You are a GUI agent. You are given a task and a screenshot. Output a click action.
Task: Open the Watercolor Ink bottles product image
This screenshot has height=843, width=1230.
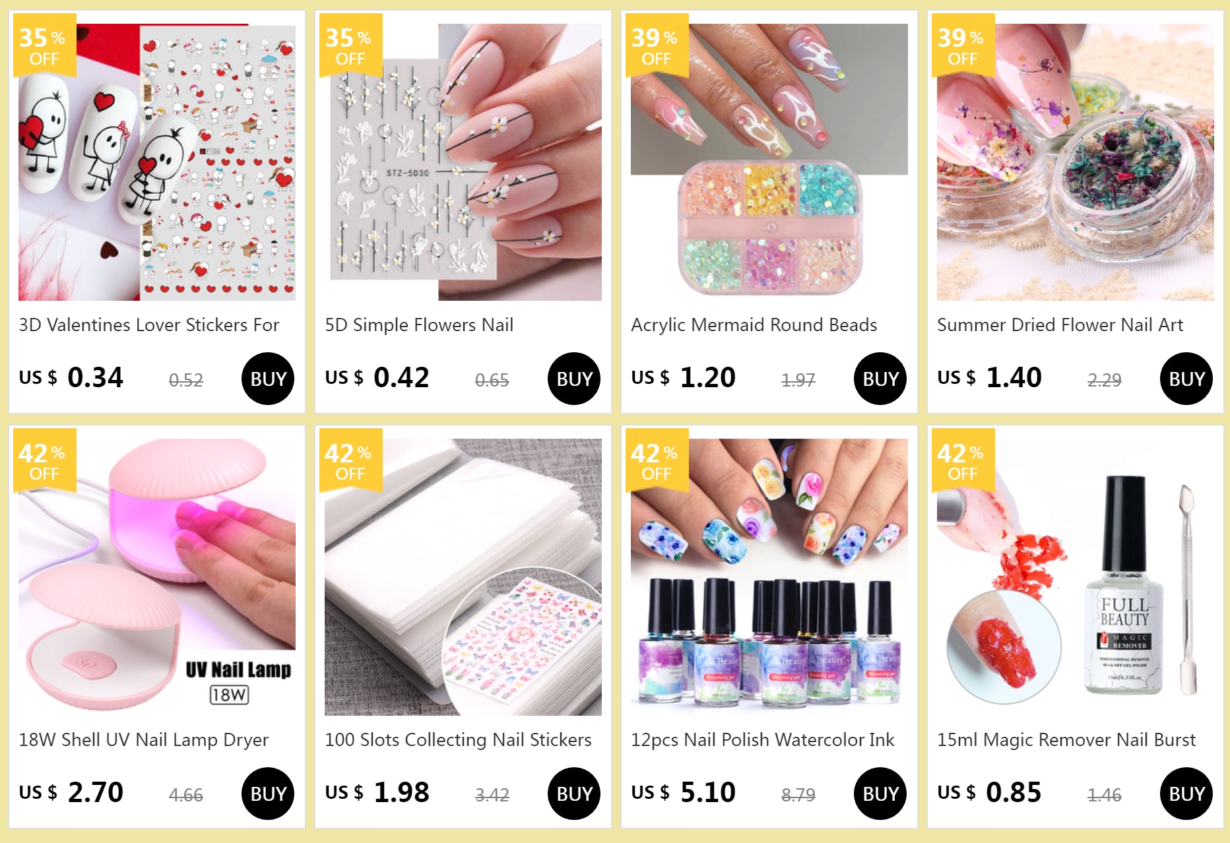point(769,577)
